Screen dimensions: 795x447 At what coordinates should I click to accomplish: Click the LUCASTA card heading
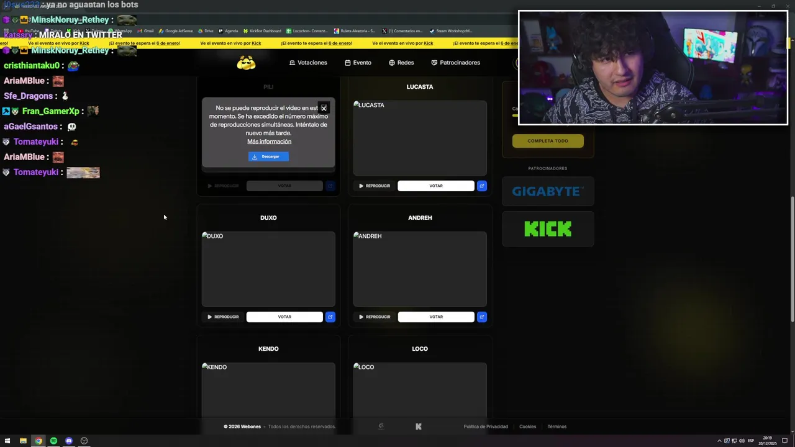coord(420,87)
